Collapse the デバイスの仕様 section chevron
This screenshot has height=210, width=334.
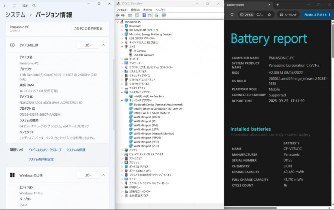tap(104, 45)
